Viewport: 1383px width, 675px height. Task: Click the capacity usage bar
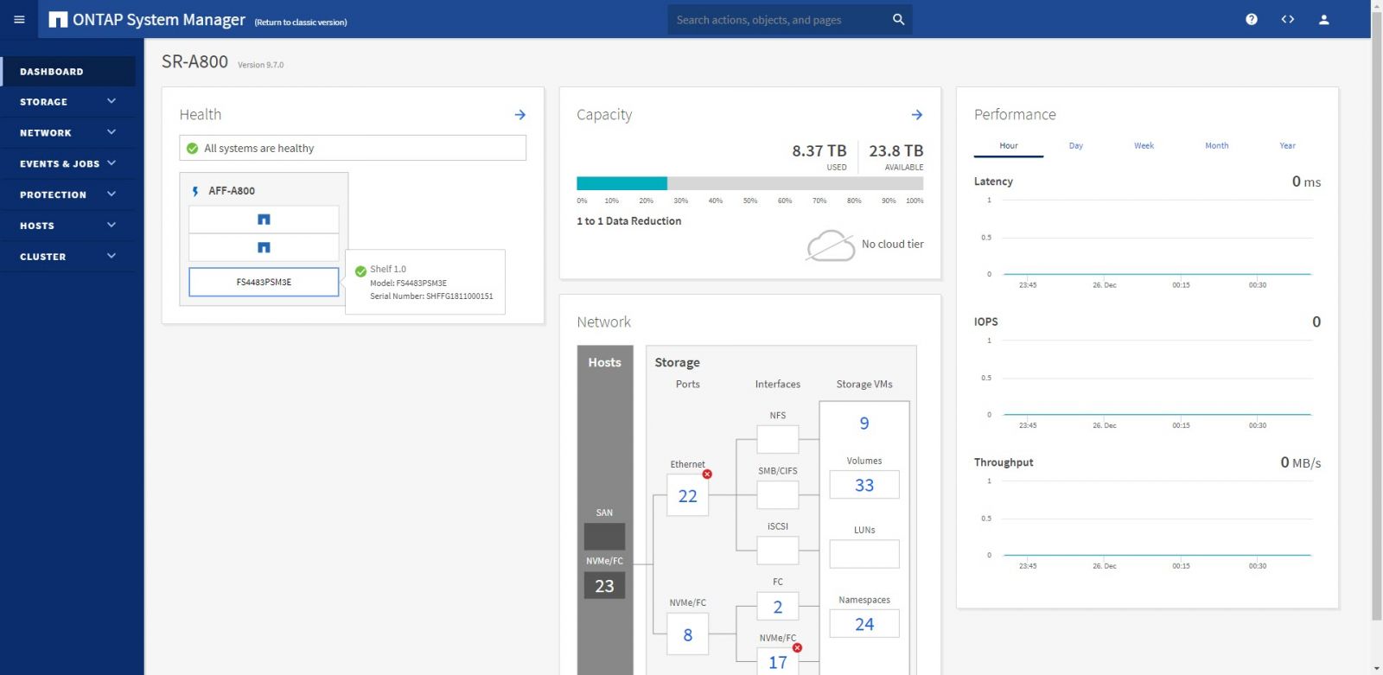[749, 183]
